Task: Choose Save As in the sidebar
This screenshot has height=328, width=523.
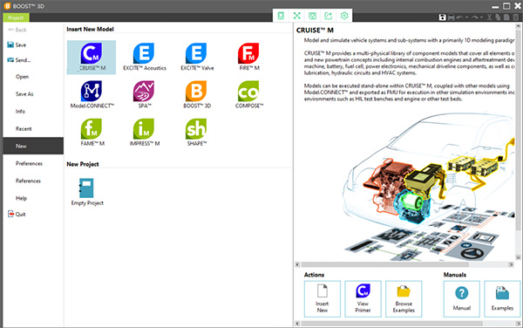Action: (x=24, y=94)
